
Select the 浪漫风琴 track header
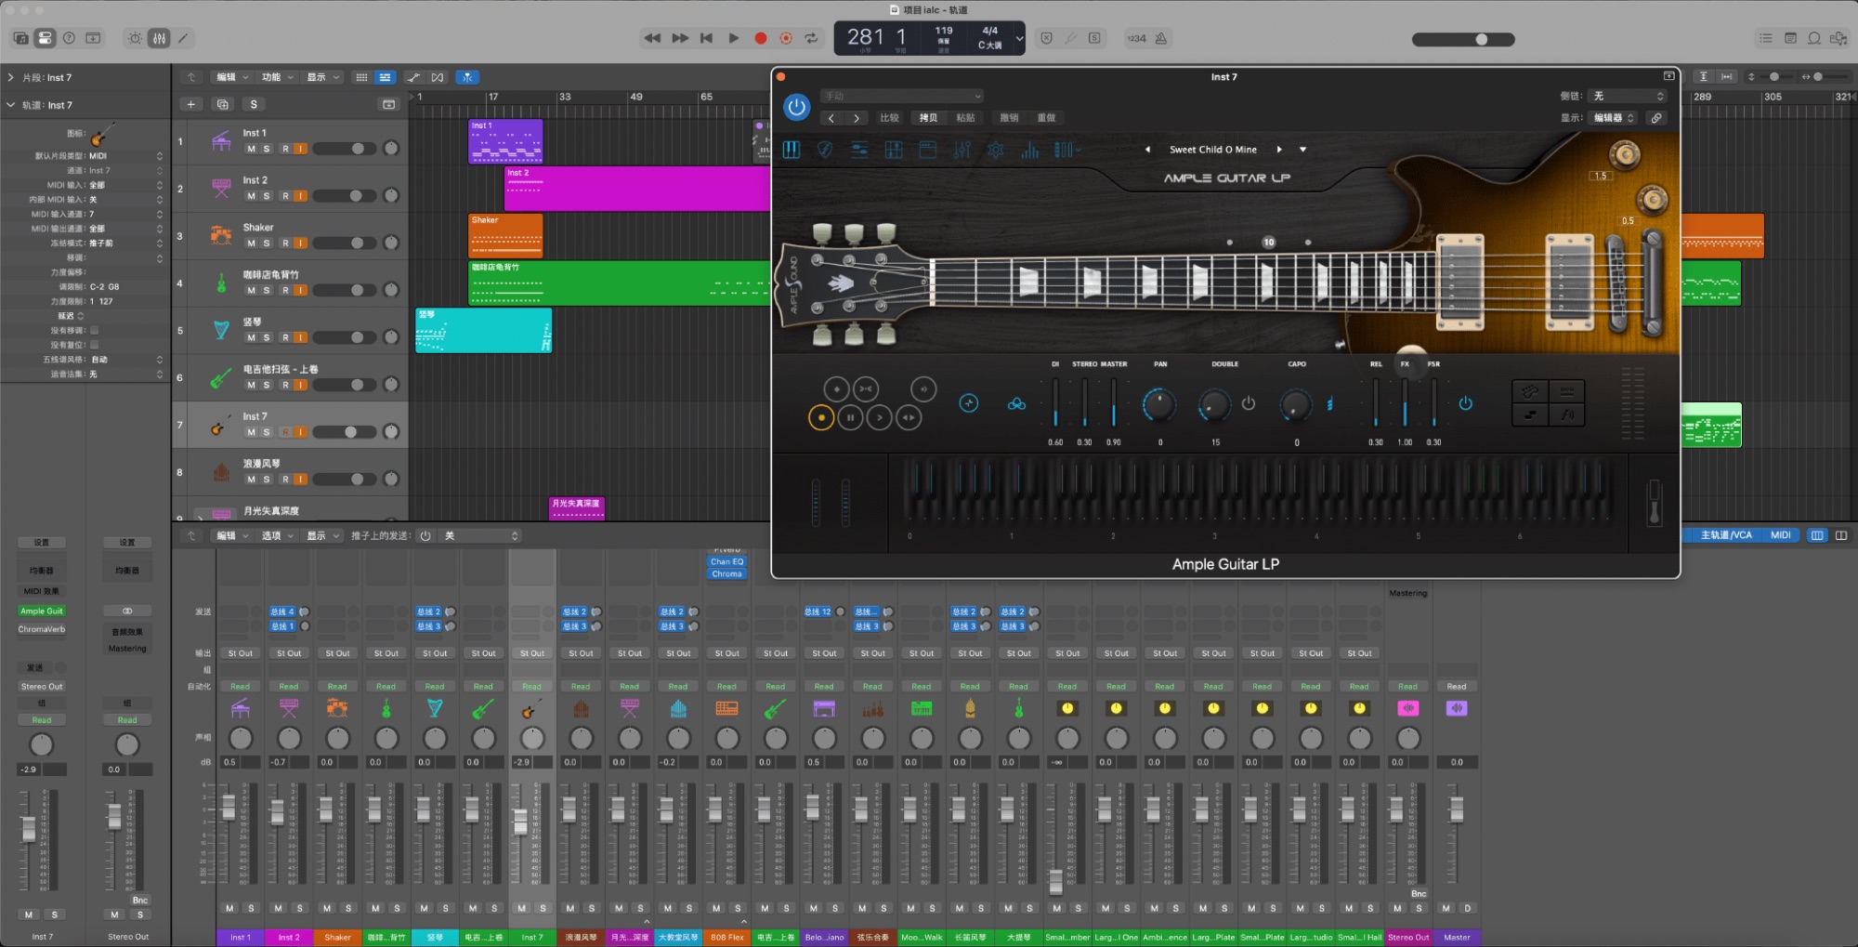click(290, 471)
